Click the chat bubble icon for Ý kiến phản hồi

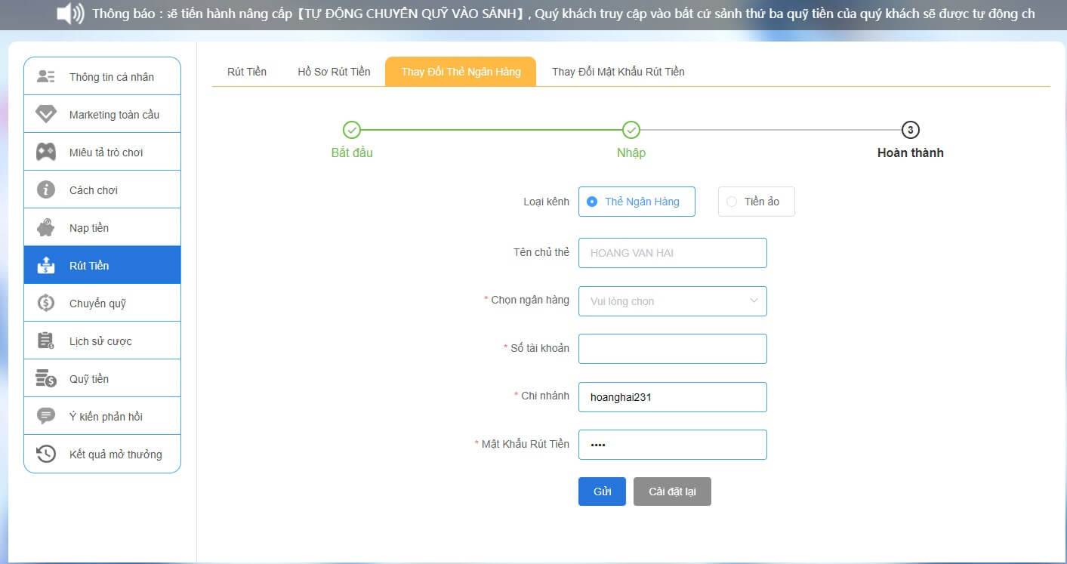tap(46, 416)
